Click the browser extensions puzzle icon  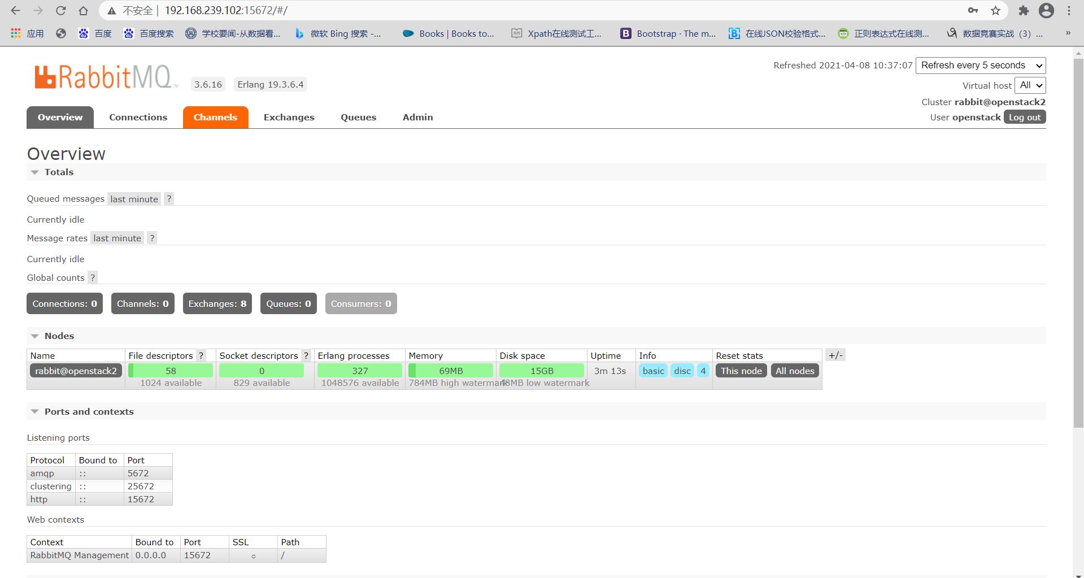coord(1024,11)
